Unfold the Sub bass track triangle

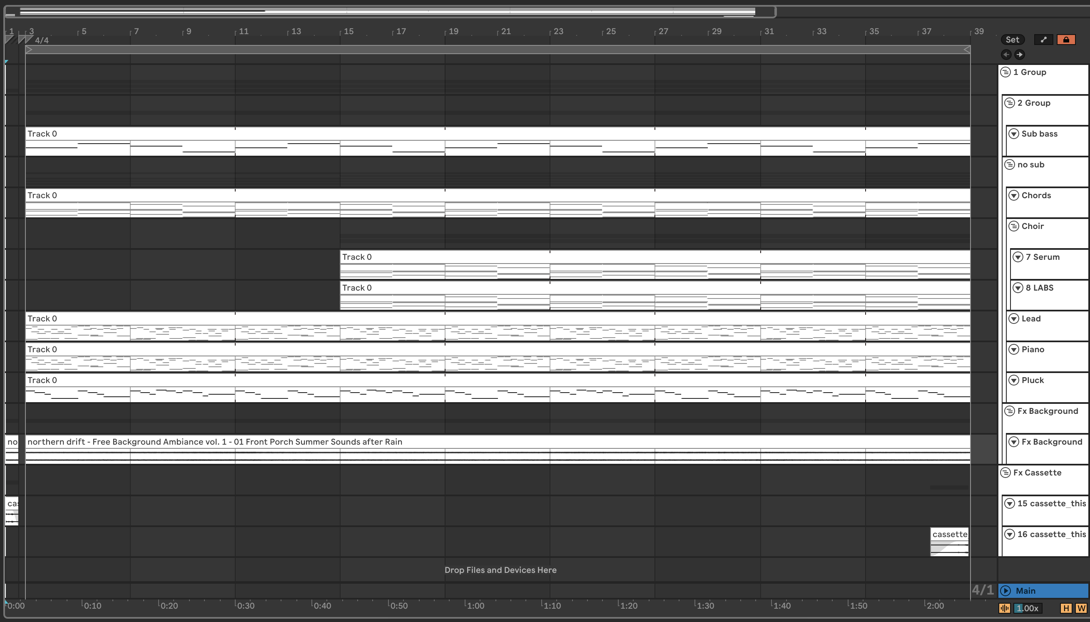(x=1014, y=134)
